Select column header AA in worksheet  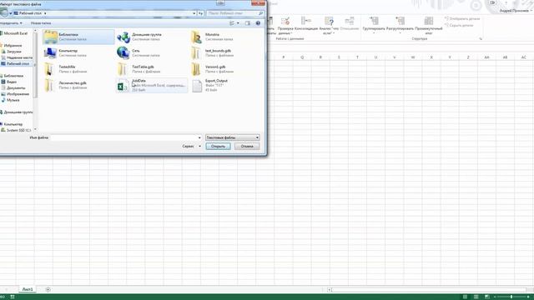(x=486, y=57)
